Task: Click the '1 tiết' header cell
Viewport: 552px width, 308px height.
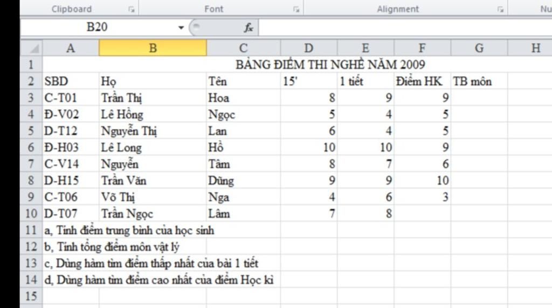Action: (365, 81)
